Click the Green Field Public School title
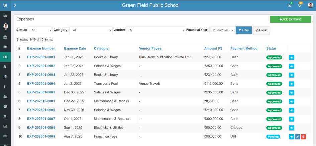The height and width of the screenshot is (146, 316). click(x=150, y=5)
